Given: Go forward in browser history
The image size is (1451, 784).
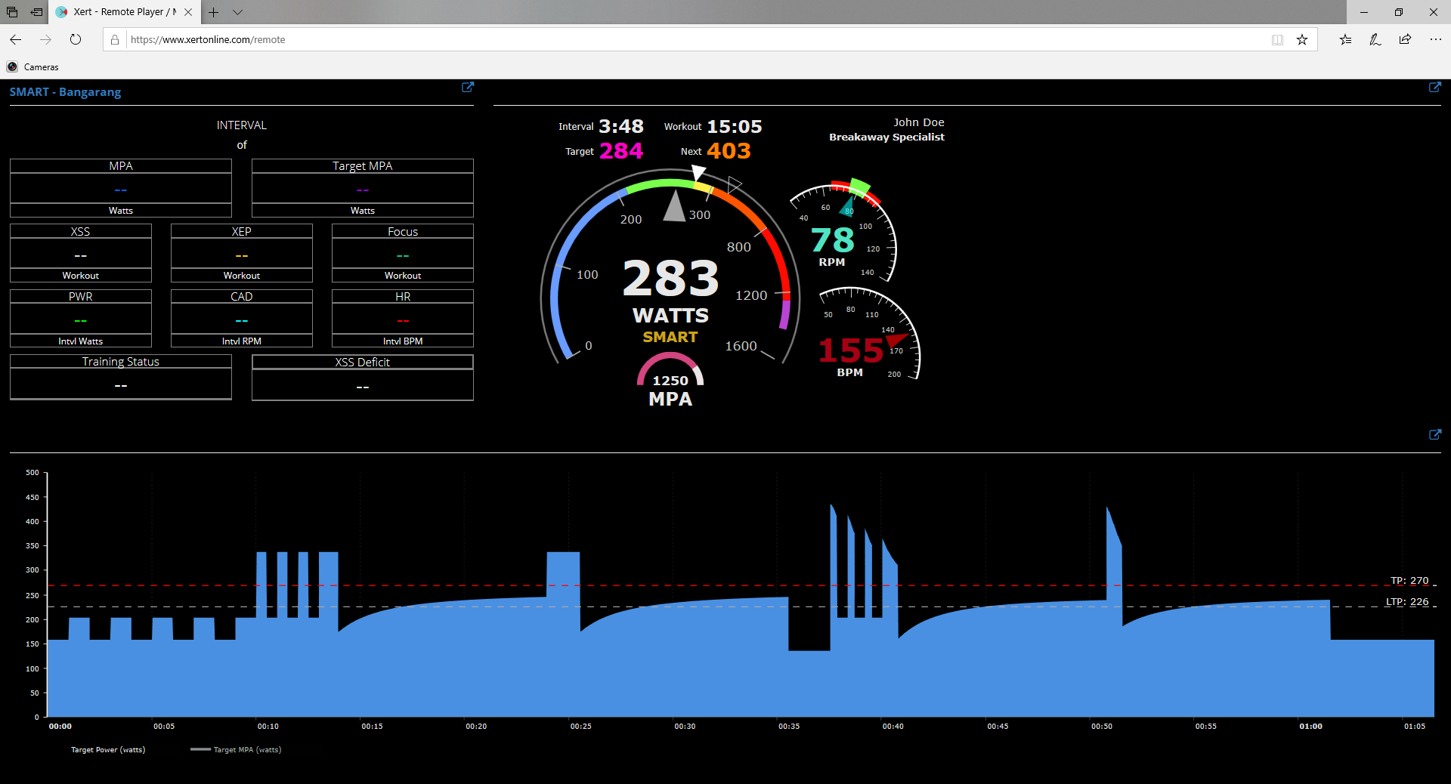Looking at the screenshot, I should (45, 39).
